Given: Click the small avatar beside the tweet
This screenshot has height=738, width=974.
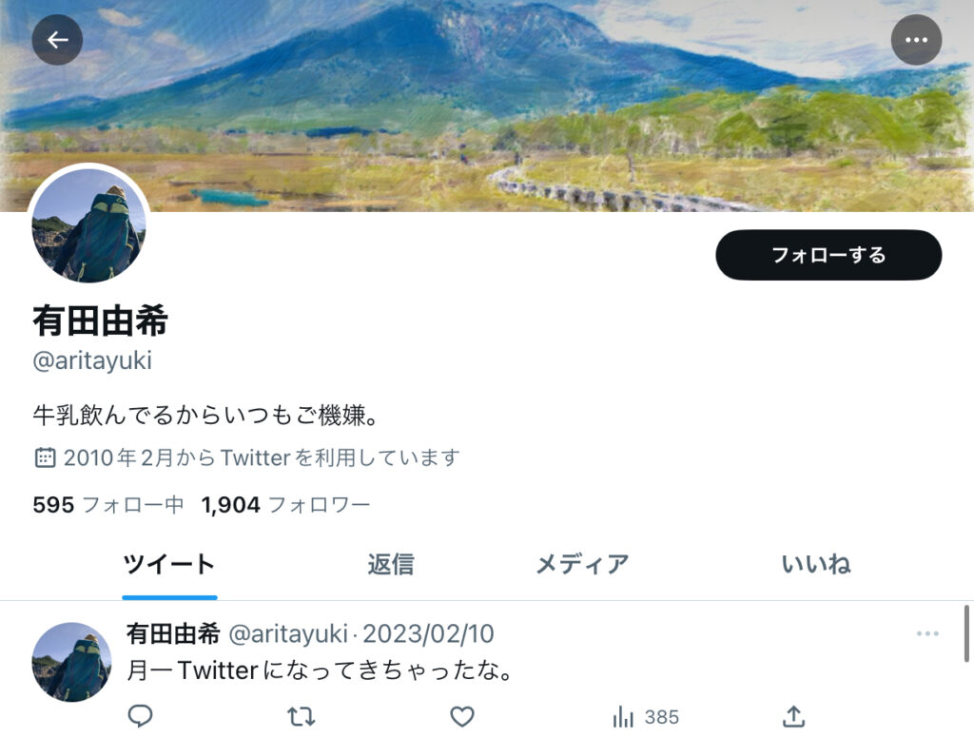Looking at the screenshot, I should click(x=72, y=662).
